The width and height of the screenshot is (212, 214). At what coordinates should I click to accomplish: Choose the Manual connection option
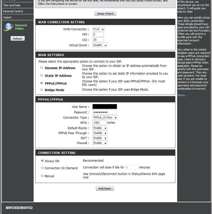pyautogui.click(x=42, y=175)
